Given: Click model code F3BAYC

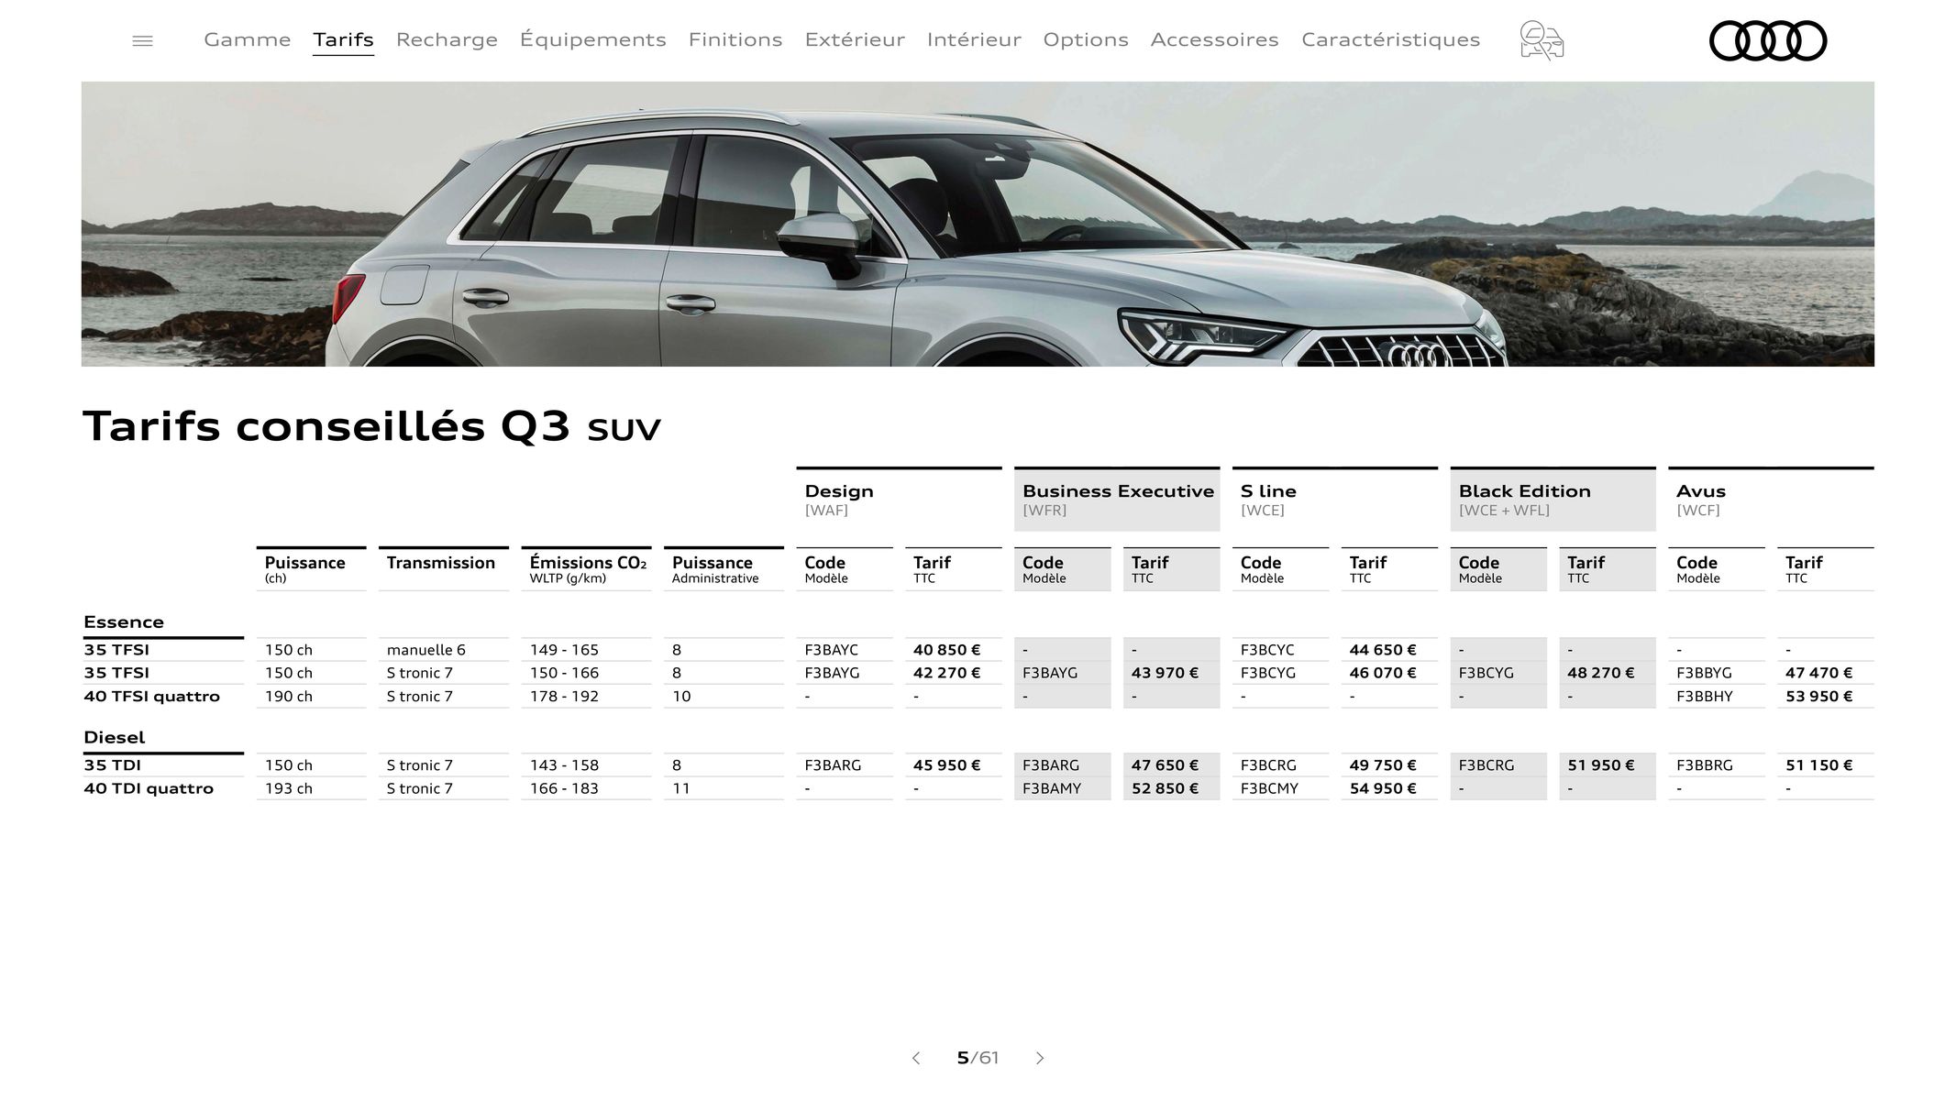Looking at the screenshot, I should 832,650.
